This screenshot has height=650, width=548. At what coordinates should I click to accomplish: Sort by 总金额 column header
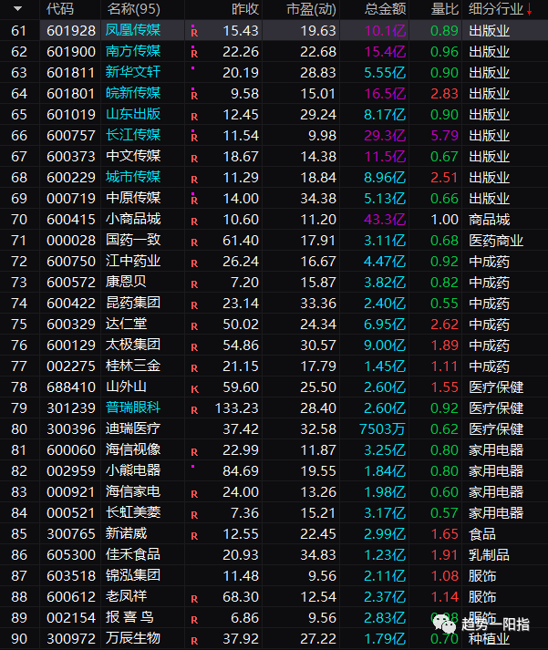point(385,9)
